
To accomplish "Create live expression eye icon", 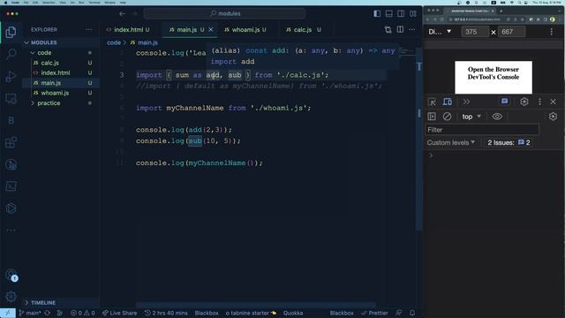I will tap(497, 117).
